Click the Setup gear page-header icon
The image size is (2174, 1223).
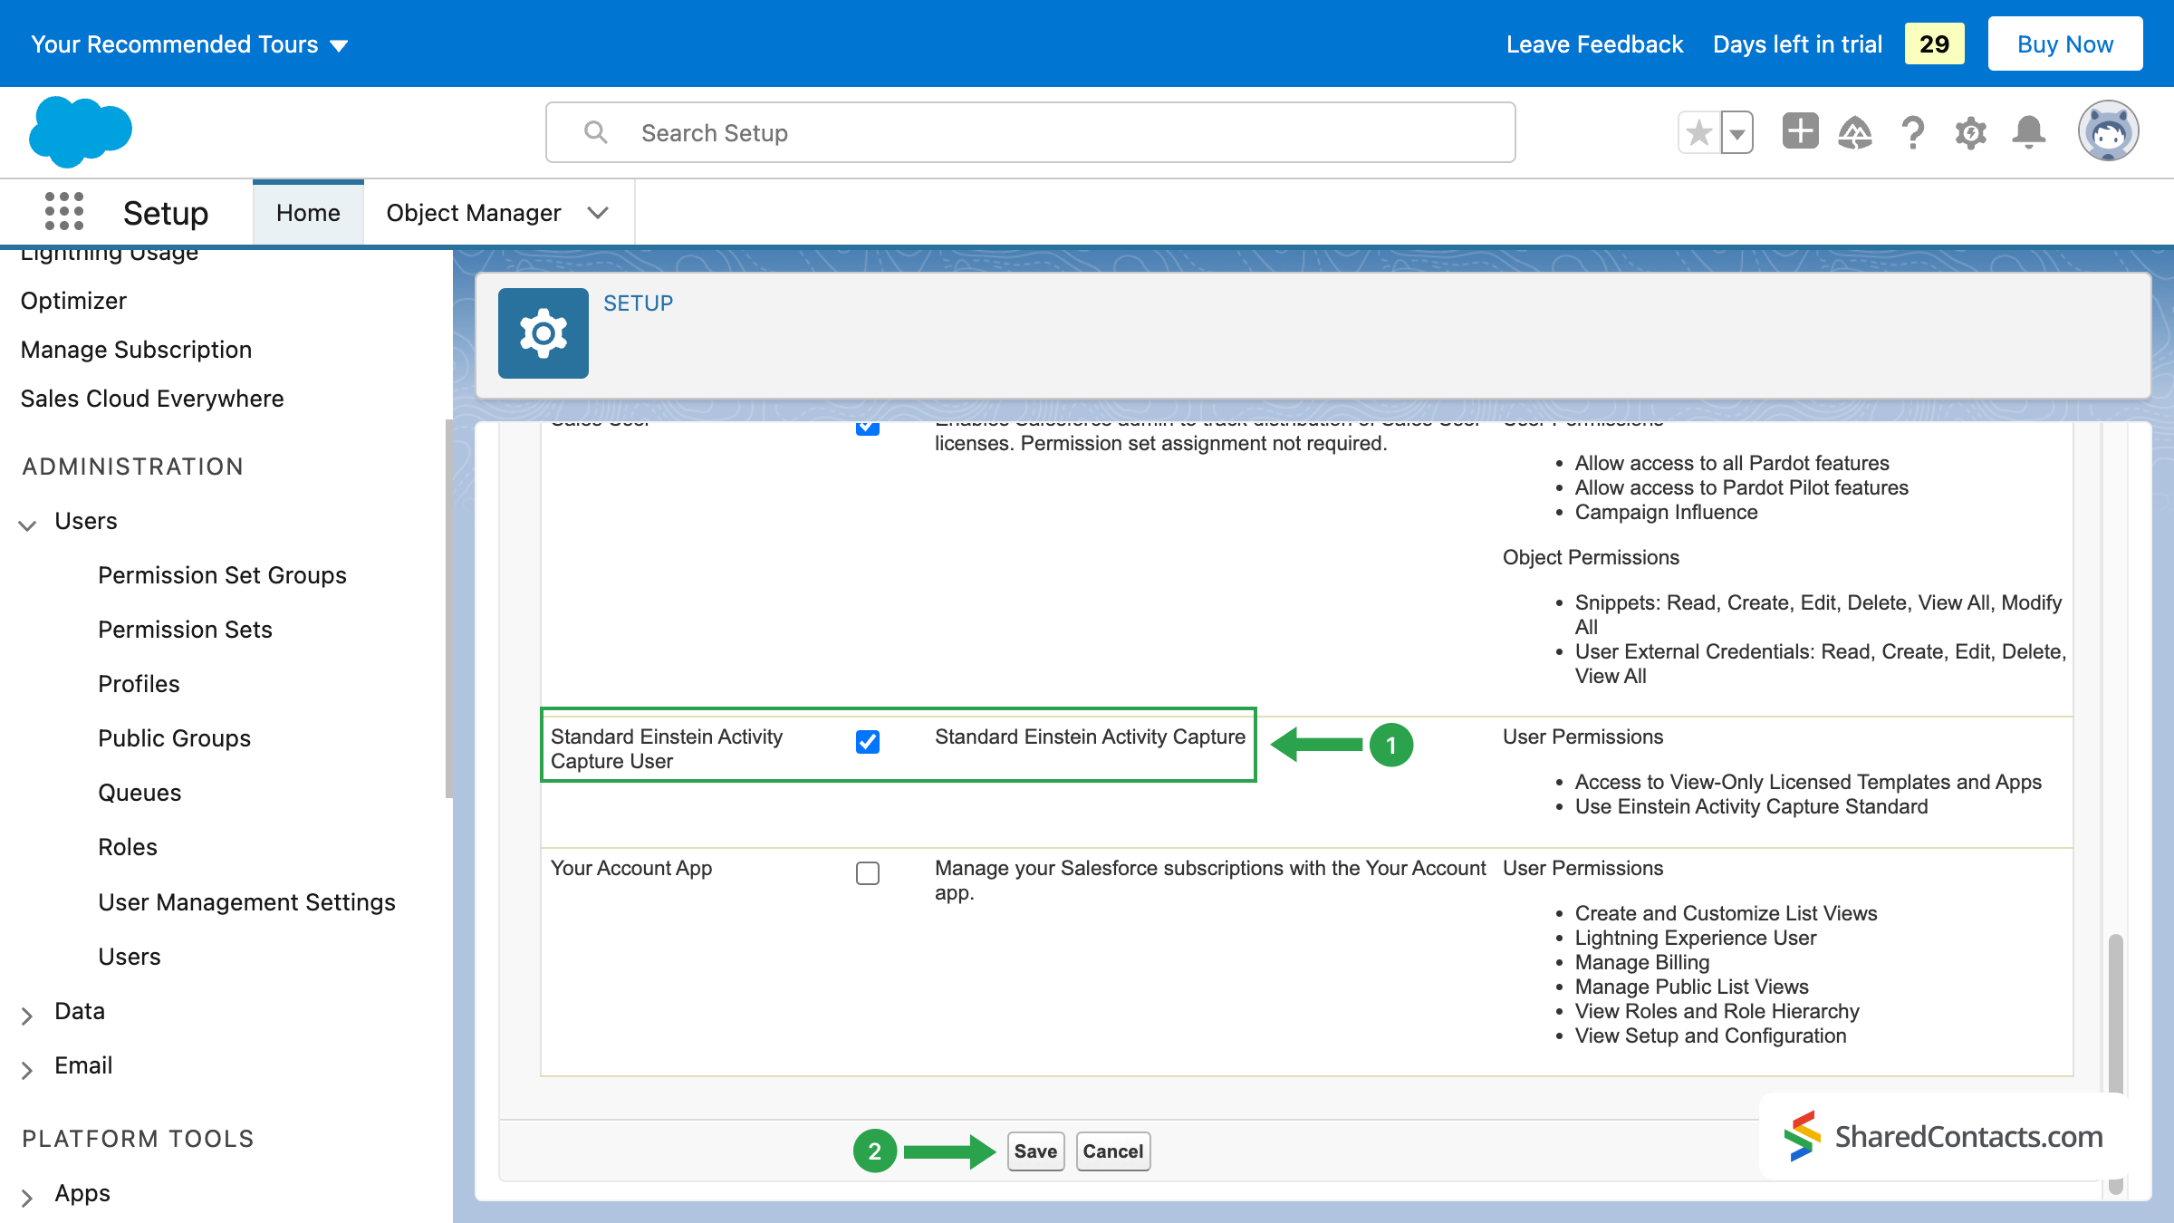pos(543,333)
